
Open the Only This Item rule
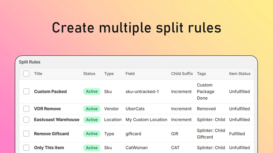point(49,148)
